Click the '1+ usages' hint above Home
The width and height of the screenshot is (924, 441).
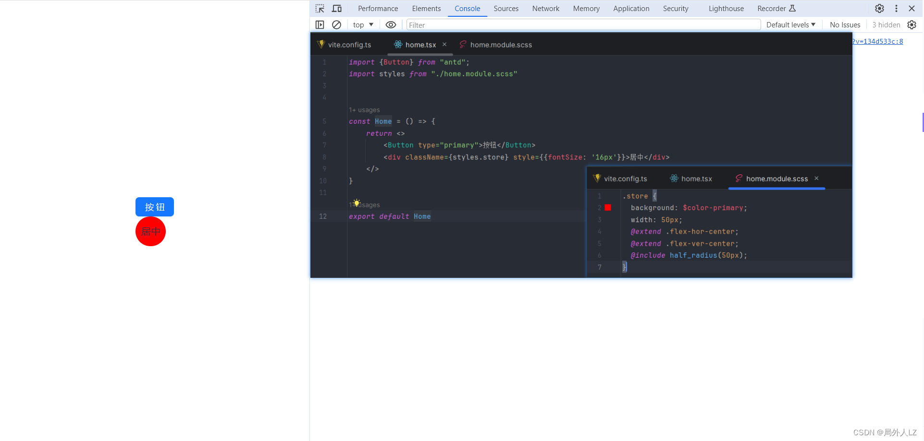pos(364,110)
